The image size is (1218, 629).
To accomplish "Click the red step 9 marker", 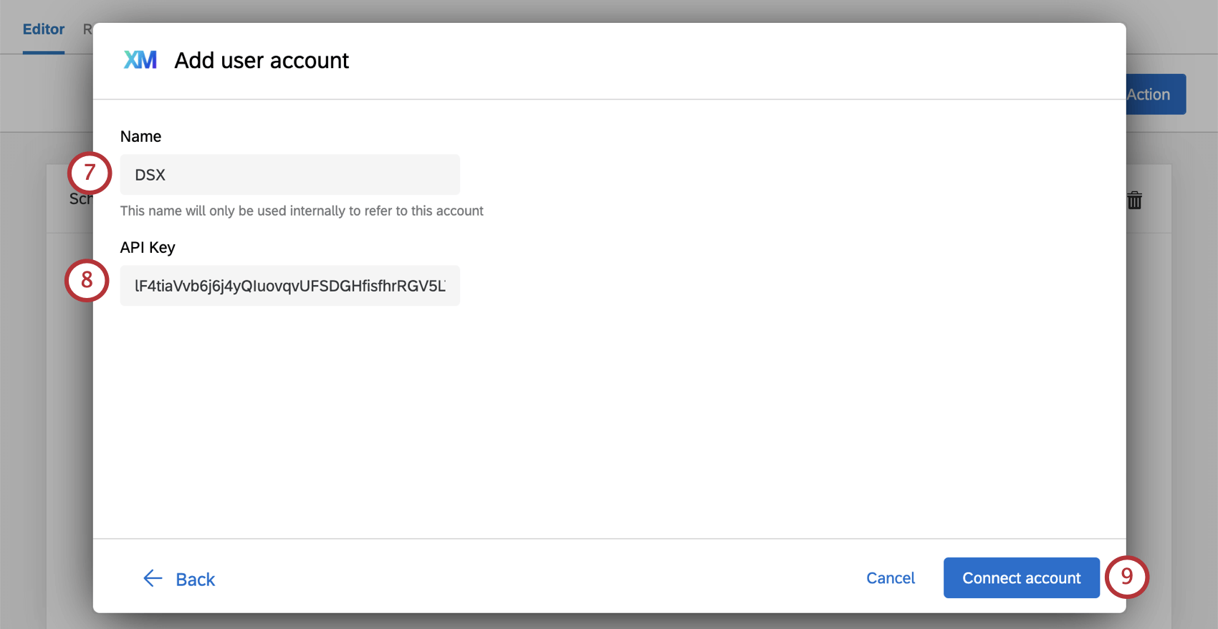I will [1126, 577].
